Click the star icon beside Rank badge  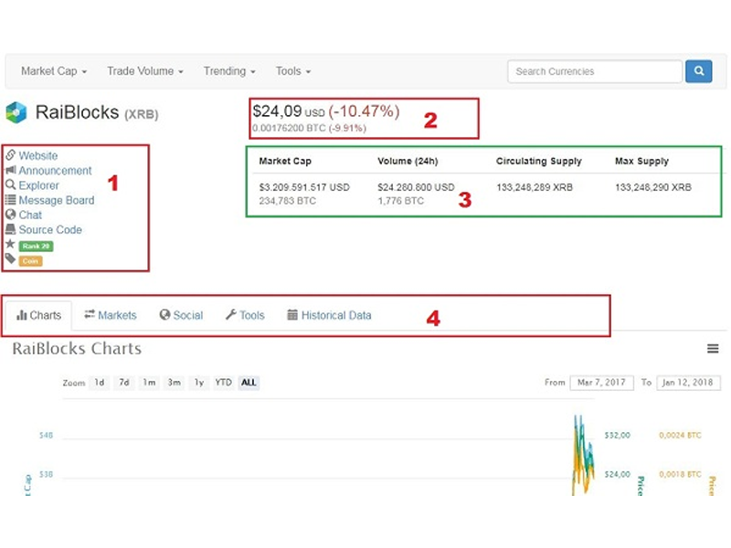point(10,244)
